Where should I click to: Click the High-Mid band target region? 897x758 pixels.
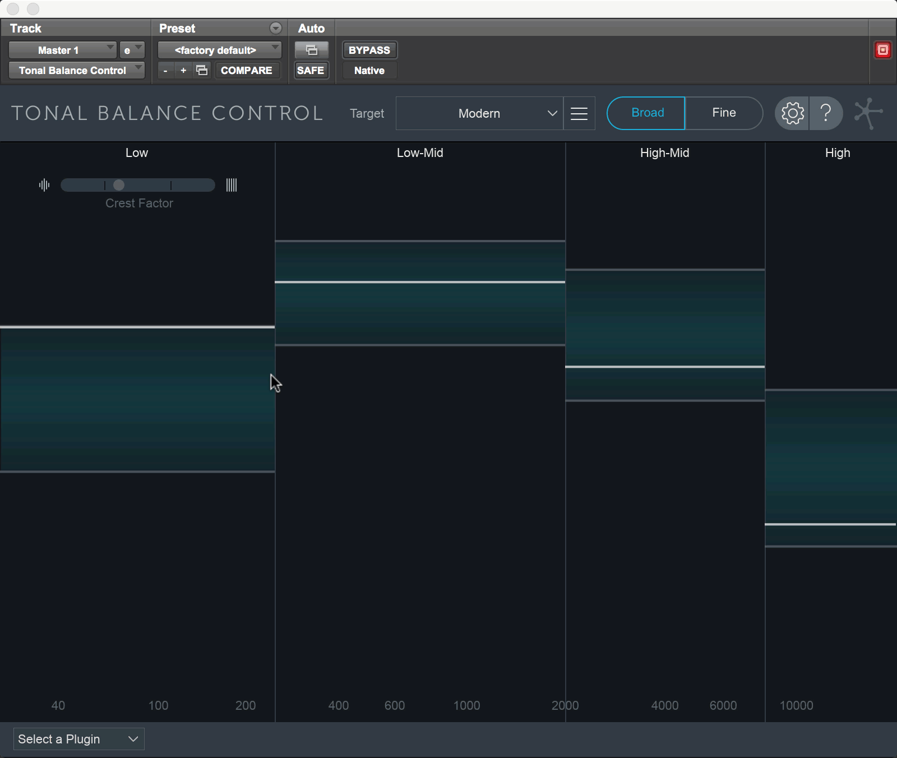pyautogui.click(x=665, y=335)
